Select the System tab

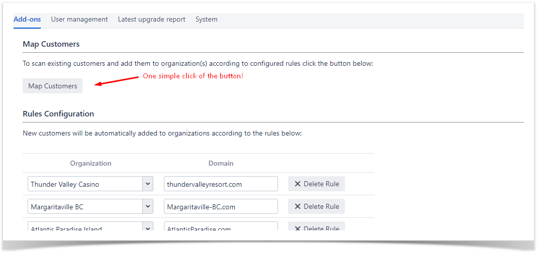click(x=206, y=19)
